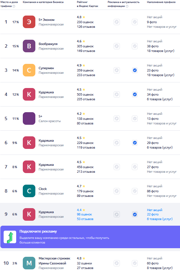Select the orange "С" Супермен logo
This screenshot has height=273, width=180.
point(29,70)
